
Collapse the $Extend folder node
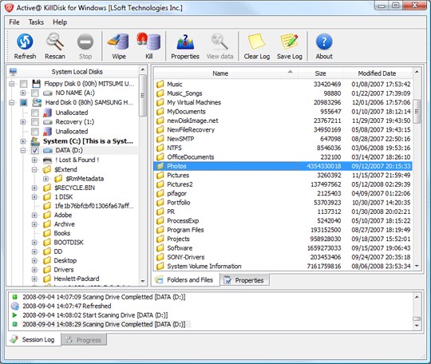pyautogui.click(x=34, y=170)
